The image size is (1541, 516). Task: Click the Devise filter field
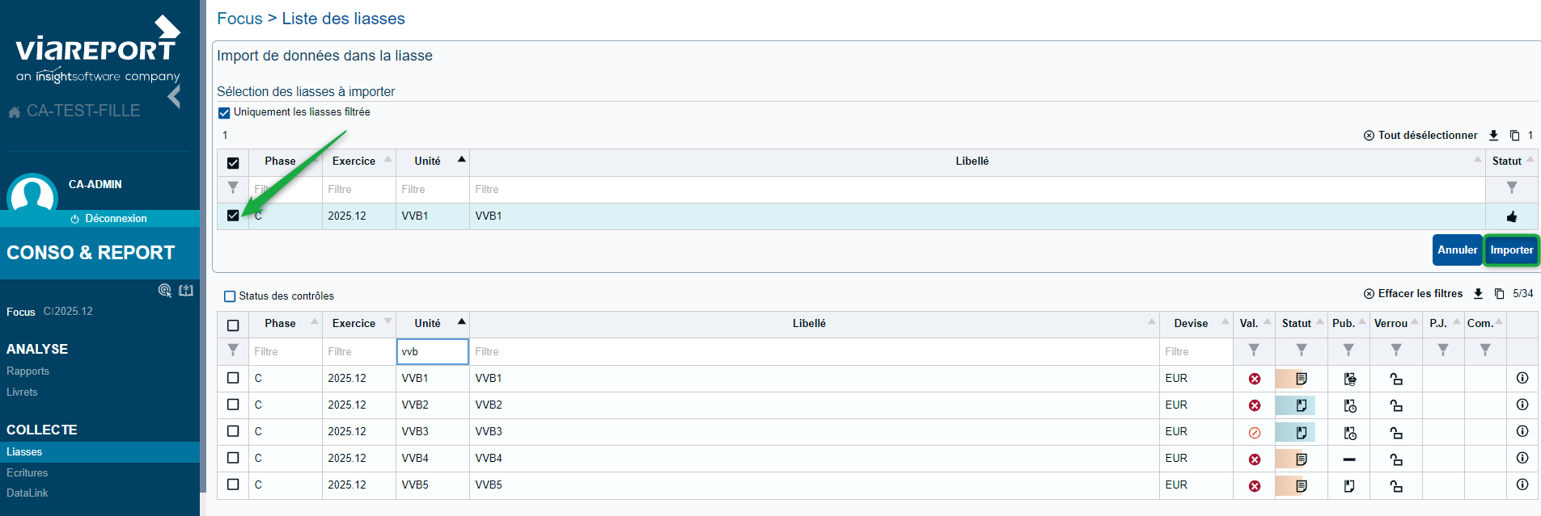pos(1196,352)
